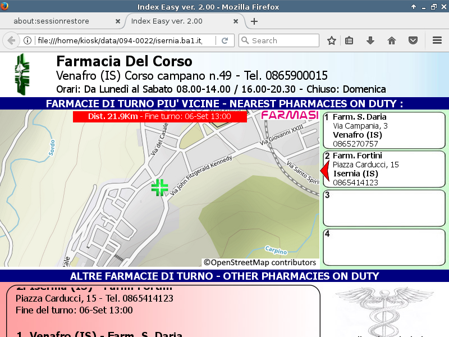Open the Firefox hamburger menu

point(437,40)
